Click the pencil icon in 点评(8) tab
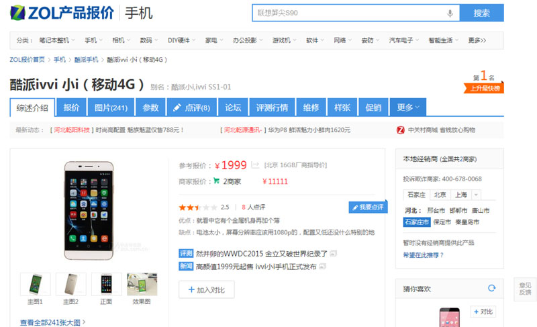 [177, 107]
